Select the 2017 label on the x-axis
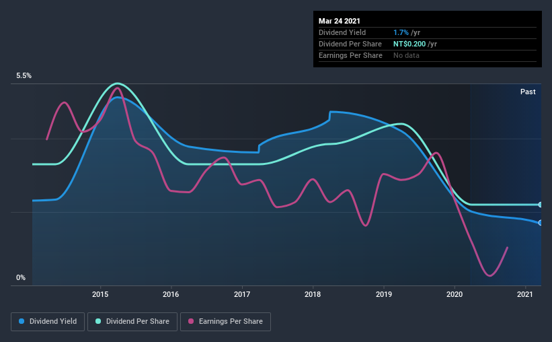This screenshot has width=552, height=342. click(242, 294)
